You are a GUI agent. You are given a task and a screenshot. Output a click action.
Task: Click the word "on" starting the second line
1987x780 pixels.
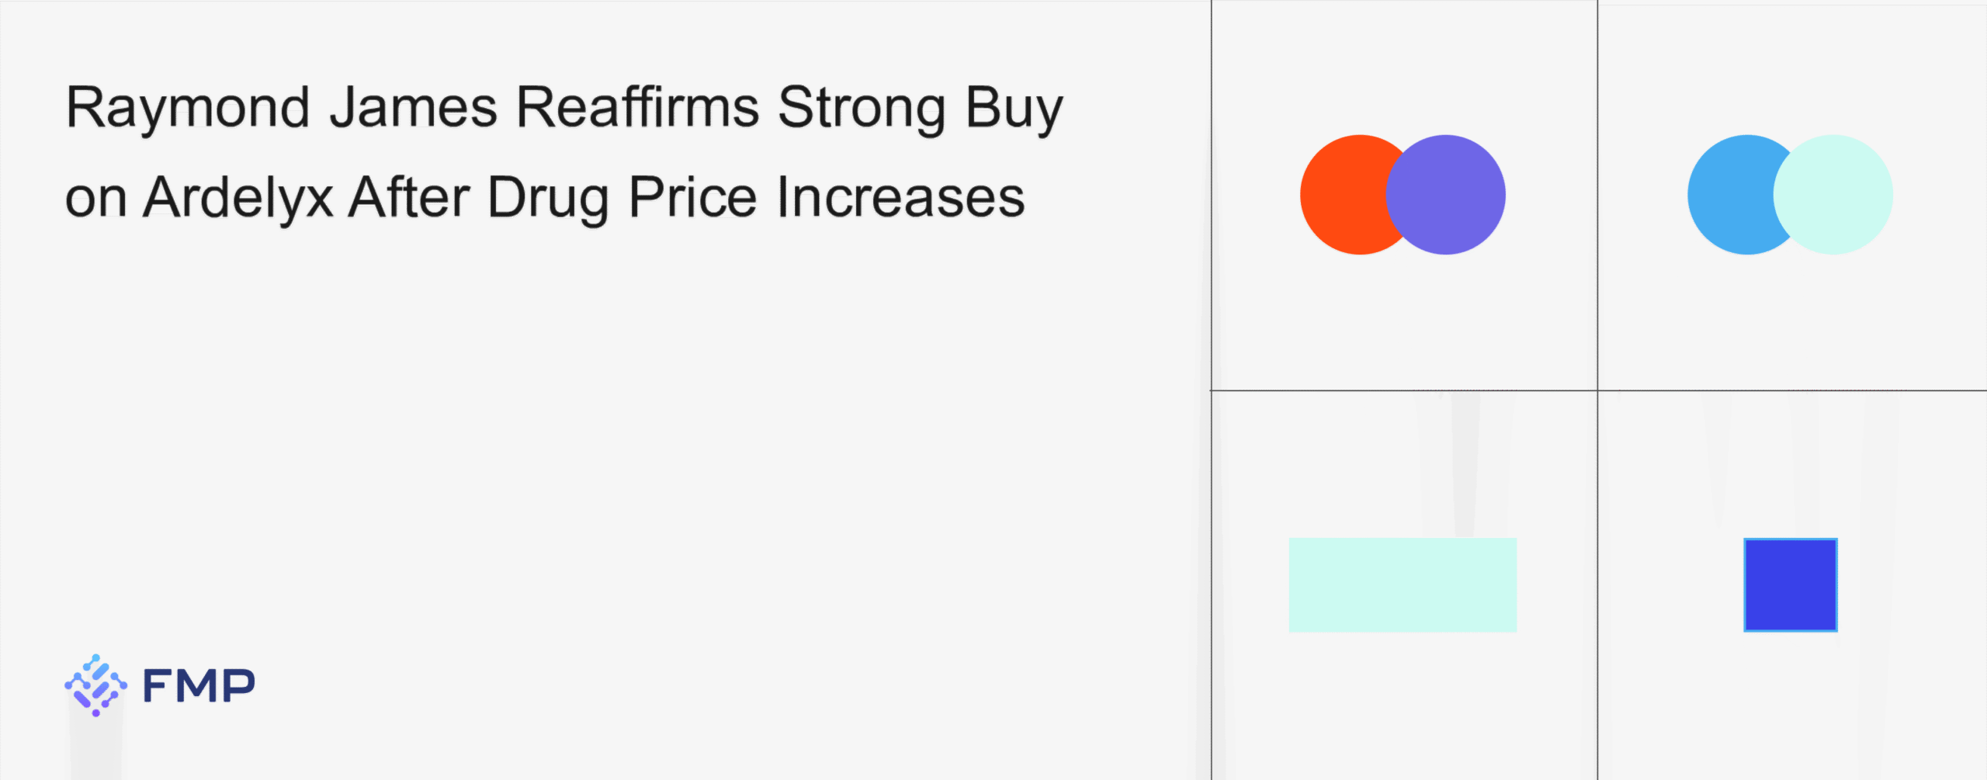point(95,199)
